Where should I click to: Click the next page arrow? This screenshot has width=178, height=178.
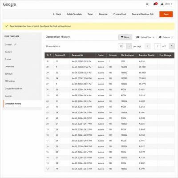pyautogui.click(x=172, y=46)
